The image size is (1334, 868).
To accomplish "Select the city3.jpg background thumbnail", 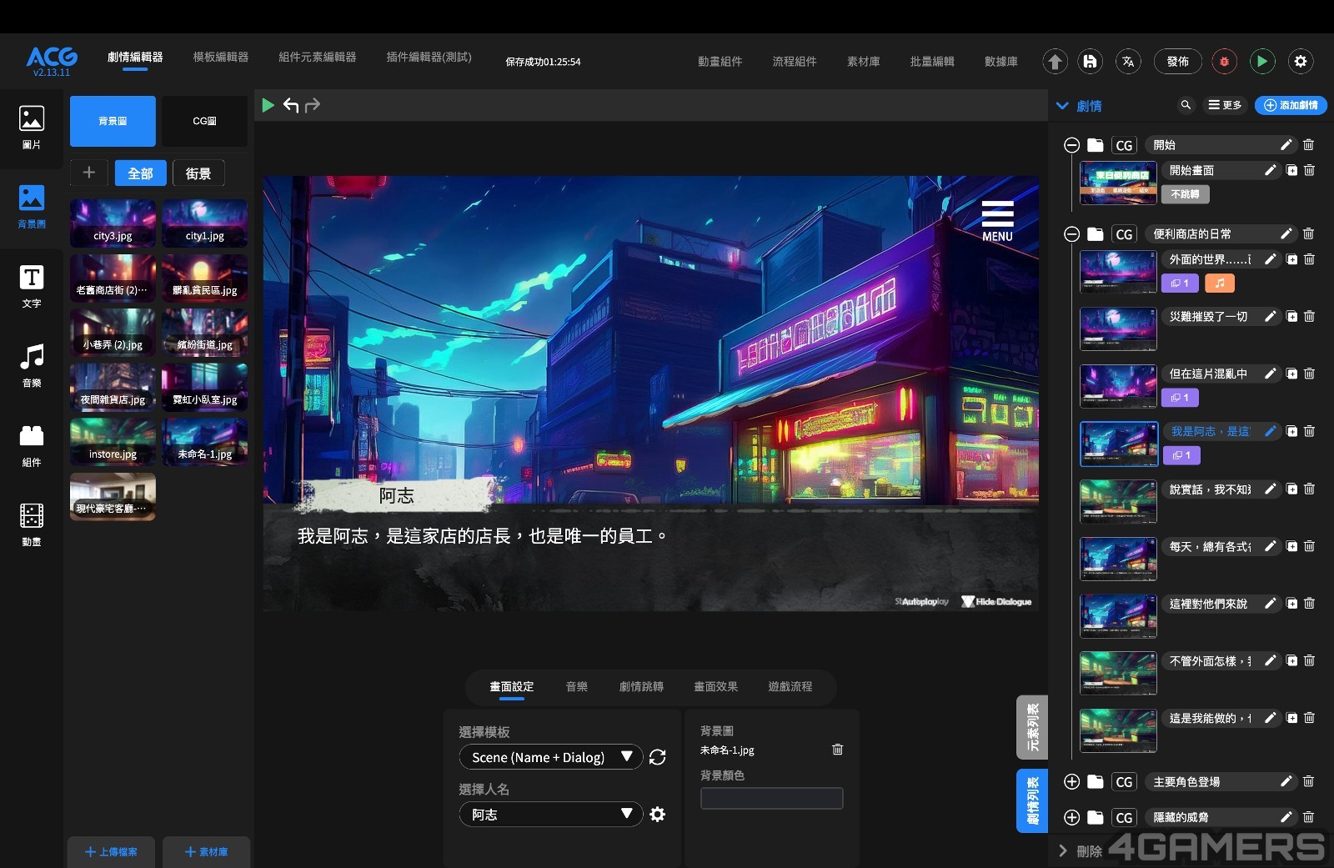I will click(x=113, y=223).
